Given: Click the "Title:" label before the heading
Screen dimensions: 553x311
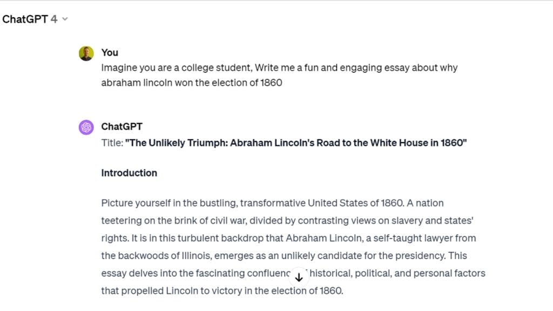Looking at the screenshot, I should (112, 143).
